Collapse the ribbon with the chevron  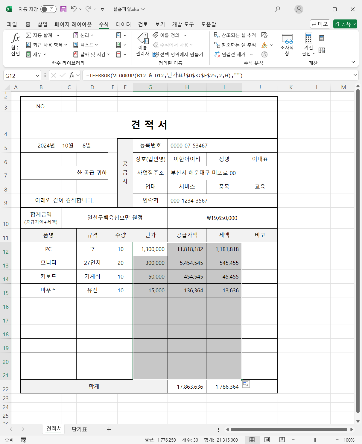click(x=353, y=62)
